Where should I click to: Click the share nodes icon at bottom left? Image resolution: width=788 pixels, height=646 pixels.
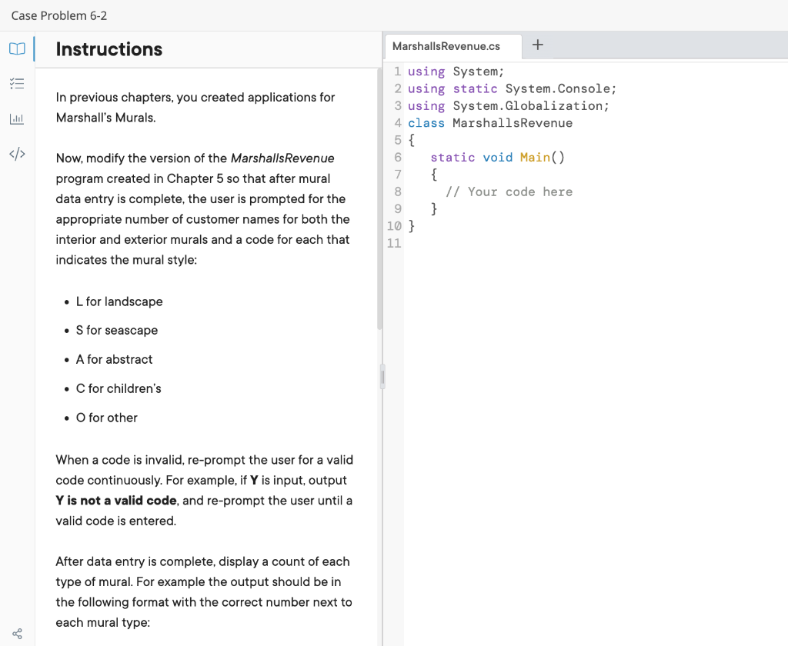[16, 631]
